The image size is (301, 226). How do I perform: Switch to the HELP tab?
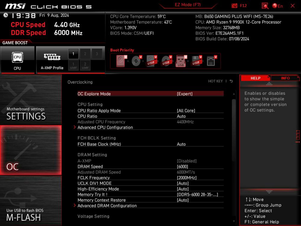(x=255, y=78)
